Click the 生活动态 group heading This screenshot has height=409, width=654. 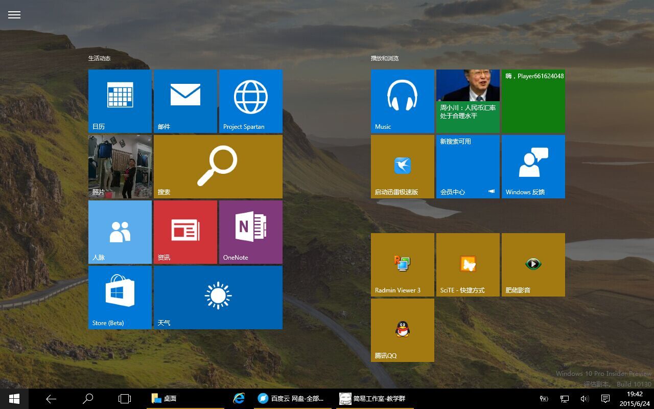pos(100,58)
